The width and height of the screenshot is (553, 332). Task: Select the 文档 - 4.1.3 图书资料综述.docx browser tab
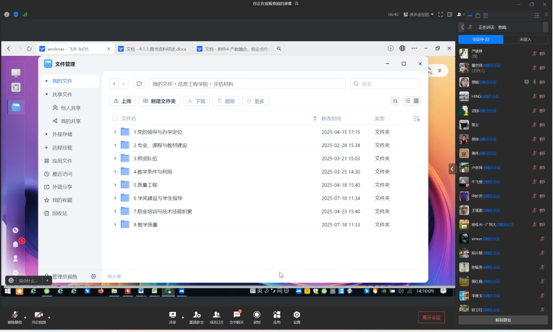click(x=155, y=49)
